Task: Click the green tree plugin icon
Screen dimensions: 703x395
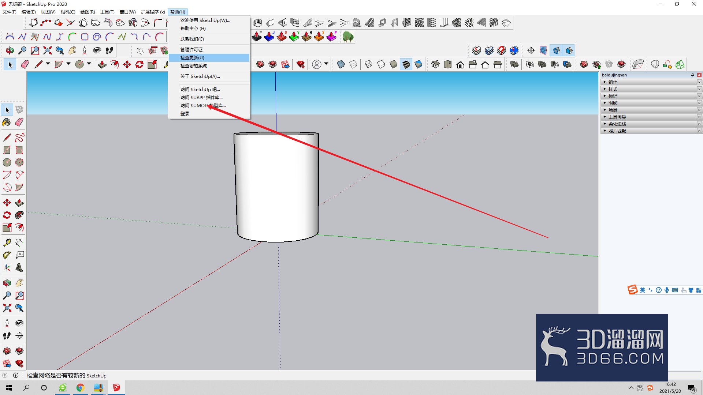Action: [x=348, y=37]
